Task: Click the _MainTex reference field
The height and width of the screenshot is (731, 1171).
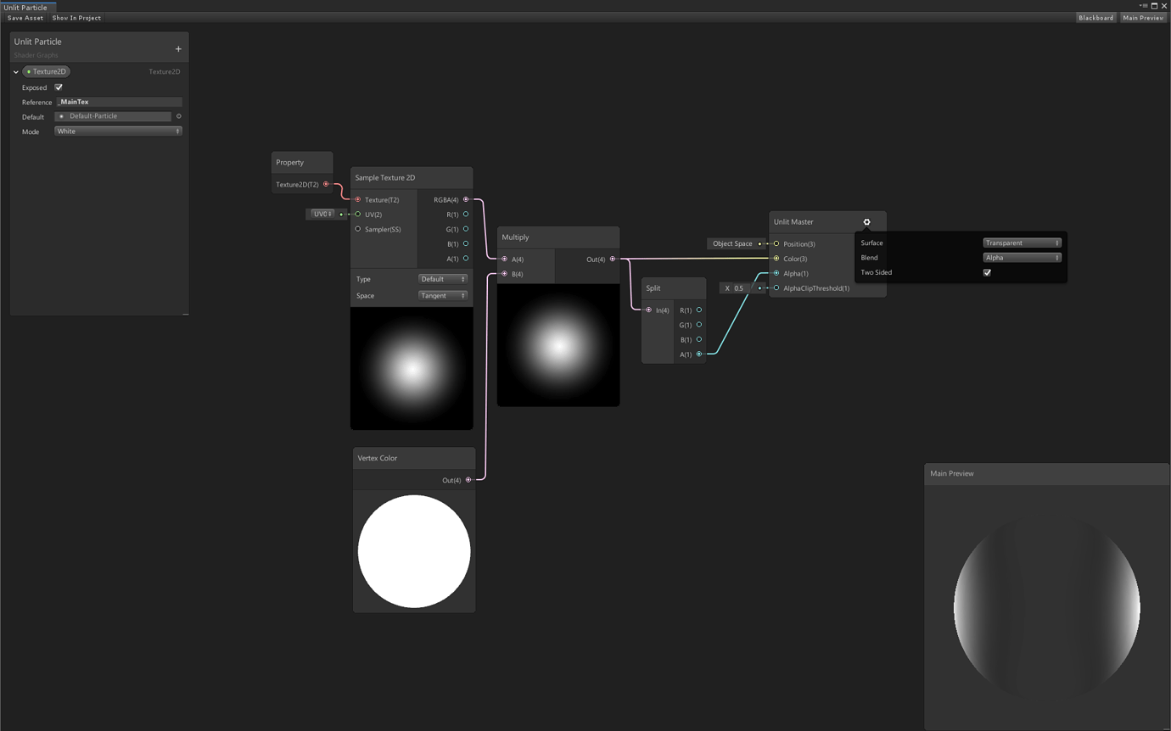Action: (119, 102)
